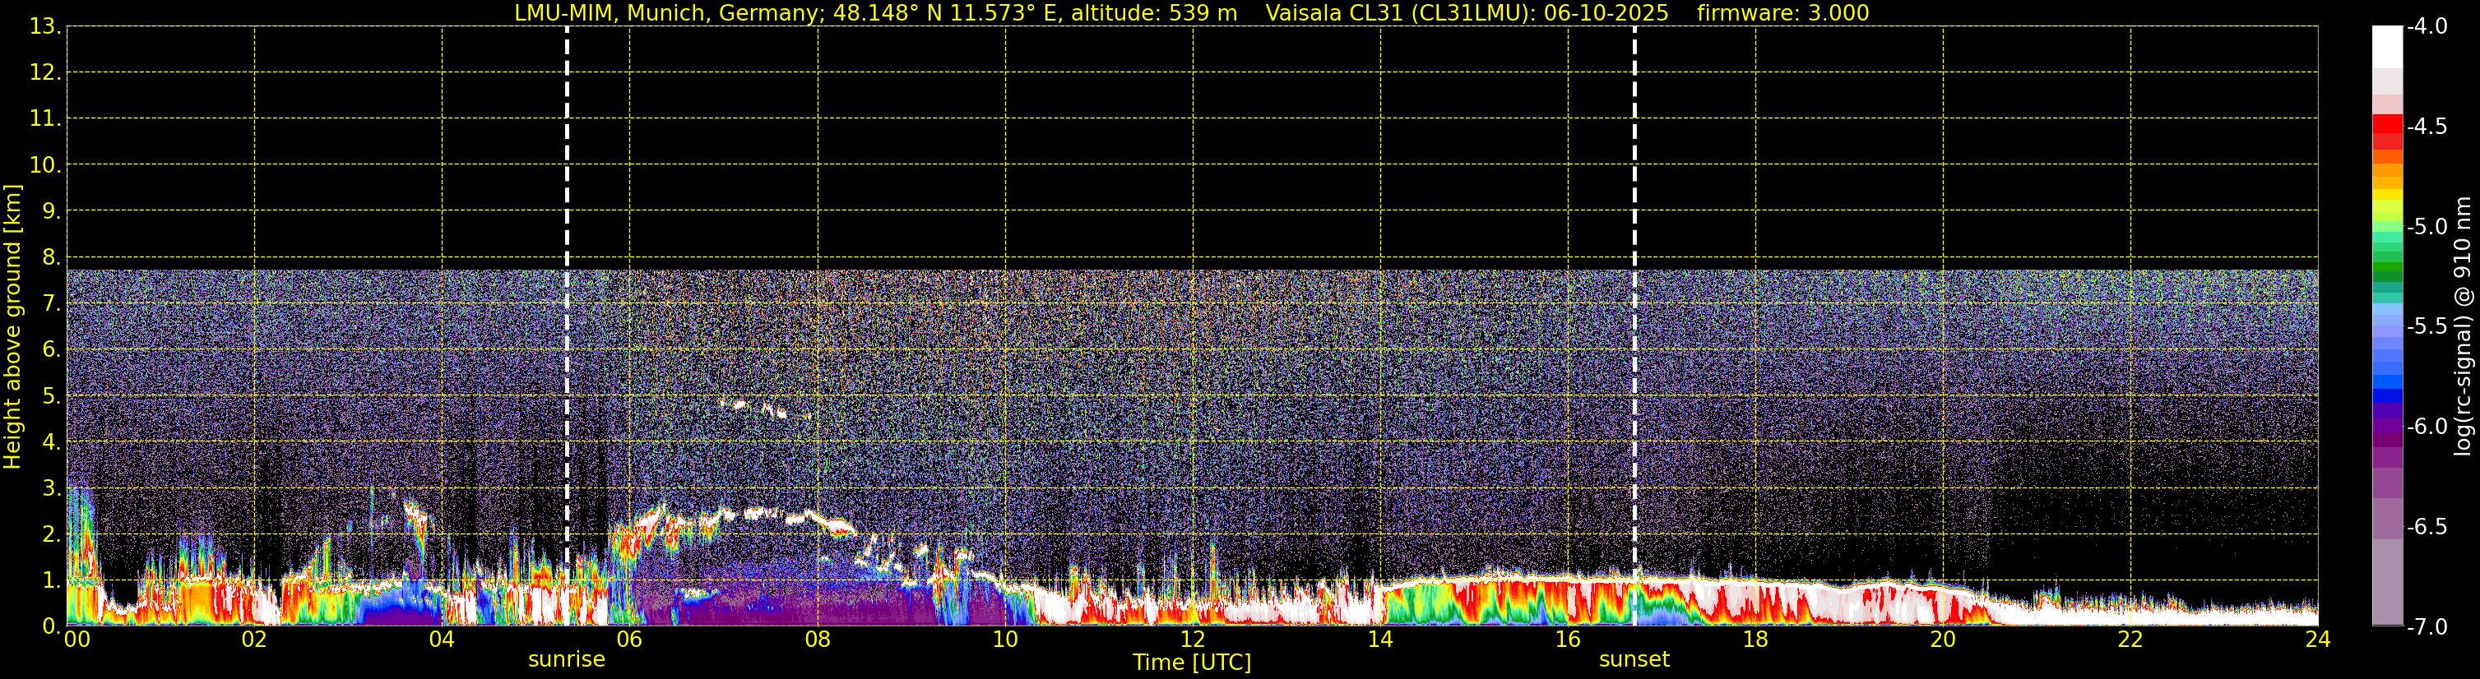
Task: Click the '13' tick on the height axis
Action: click(44, 27)
